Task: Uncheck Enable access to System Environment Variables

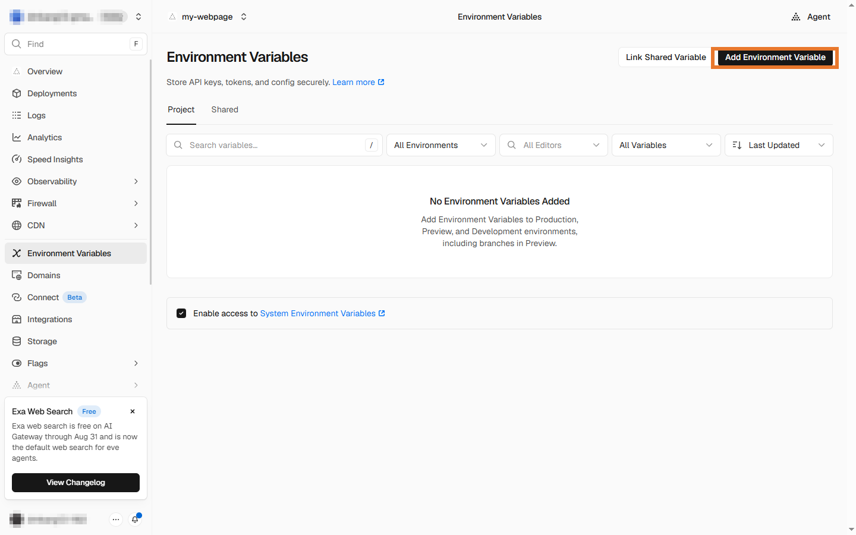Action: pyautogui.click(x=181, y=313)
